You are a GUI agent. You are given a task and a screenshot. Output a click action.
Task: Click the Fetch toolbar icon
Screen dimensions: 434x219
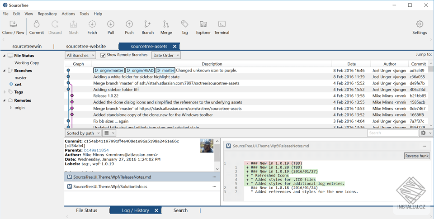[x=92, y=24]
